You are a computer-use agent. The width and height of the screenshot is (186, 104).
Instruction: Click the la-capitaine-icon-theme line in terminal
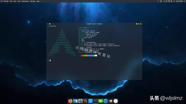[99, 46]
